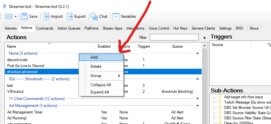Select the discord invite action
Image resolution: width=271 pixels, height=124 pixels.
tap(17, 60)
